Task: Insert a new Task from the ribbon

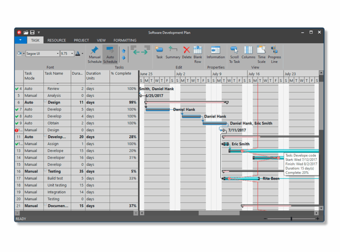Action: tap(159, 53)
